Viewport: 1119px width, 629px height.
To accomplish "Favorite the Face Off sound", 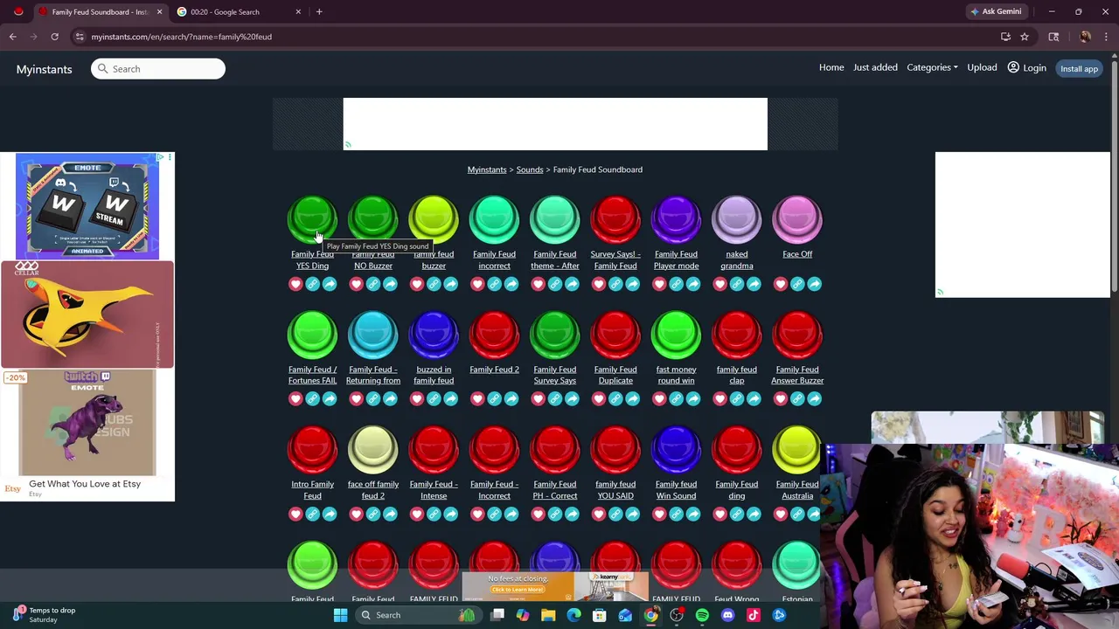I will click(781, 284).
